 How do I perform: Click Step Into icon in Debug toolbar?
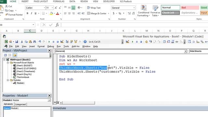click(x=150, y=42)
